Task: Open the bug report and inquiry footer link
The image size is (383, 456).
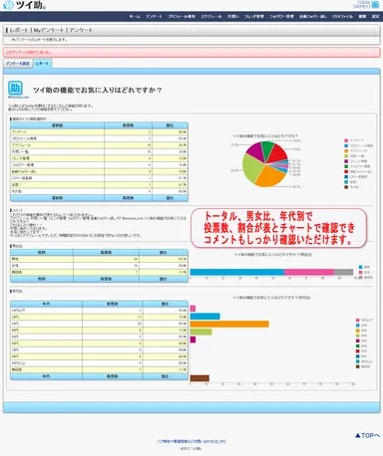Action: pos(191,441)
